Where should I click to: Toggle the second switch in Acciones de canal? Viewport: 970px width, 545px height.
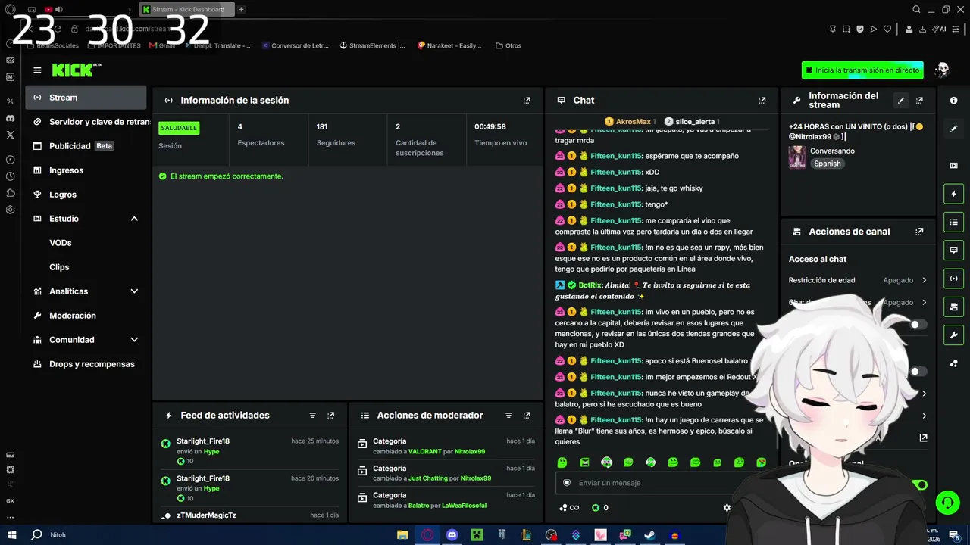click(x=918, y=372)
